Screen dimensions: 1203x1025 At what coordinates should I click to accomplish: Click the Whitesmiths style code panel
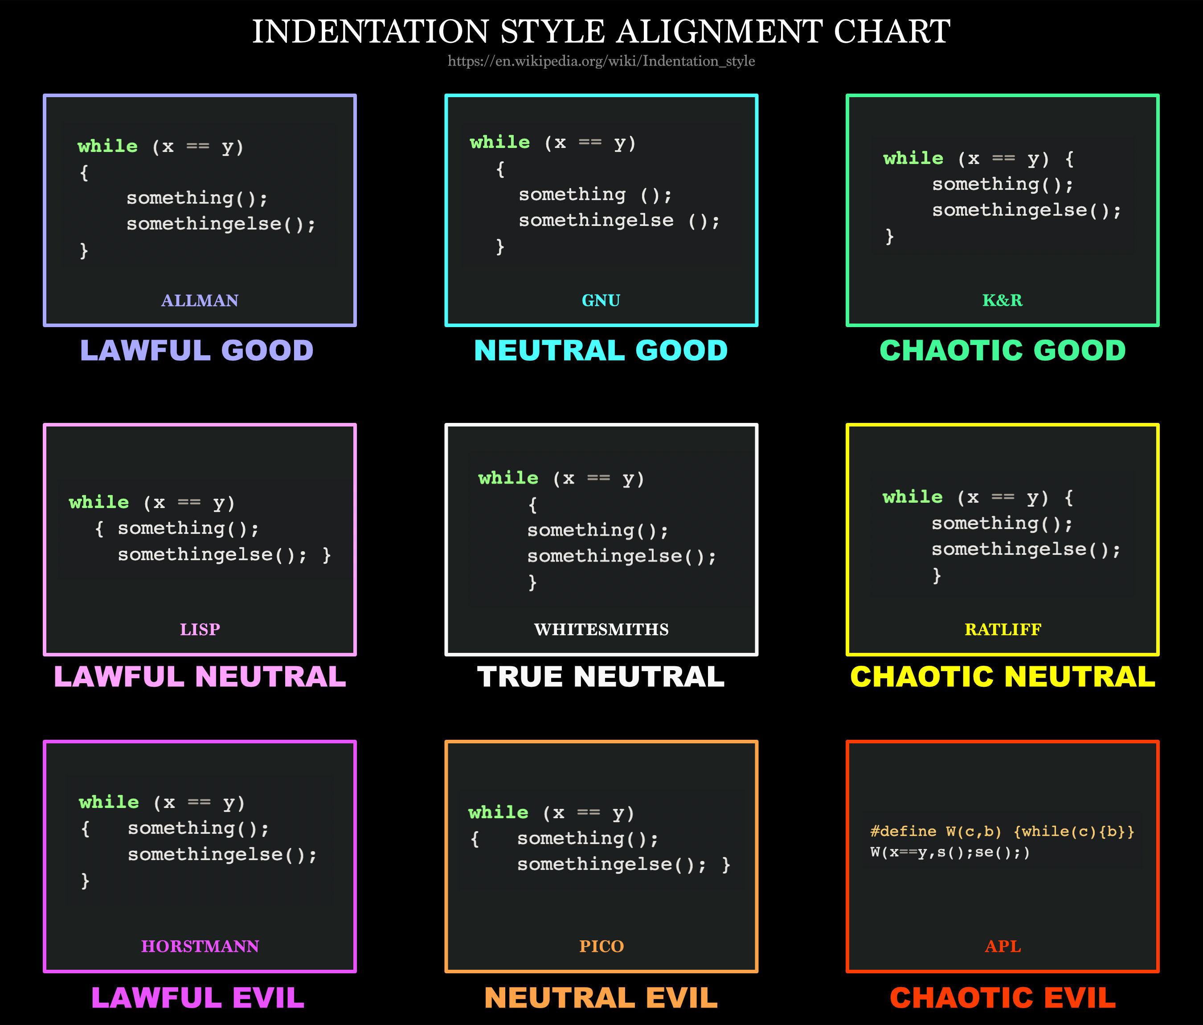tap(601, 529)
